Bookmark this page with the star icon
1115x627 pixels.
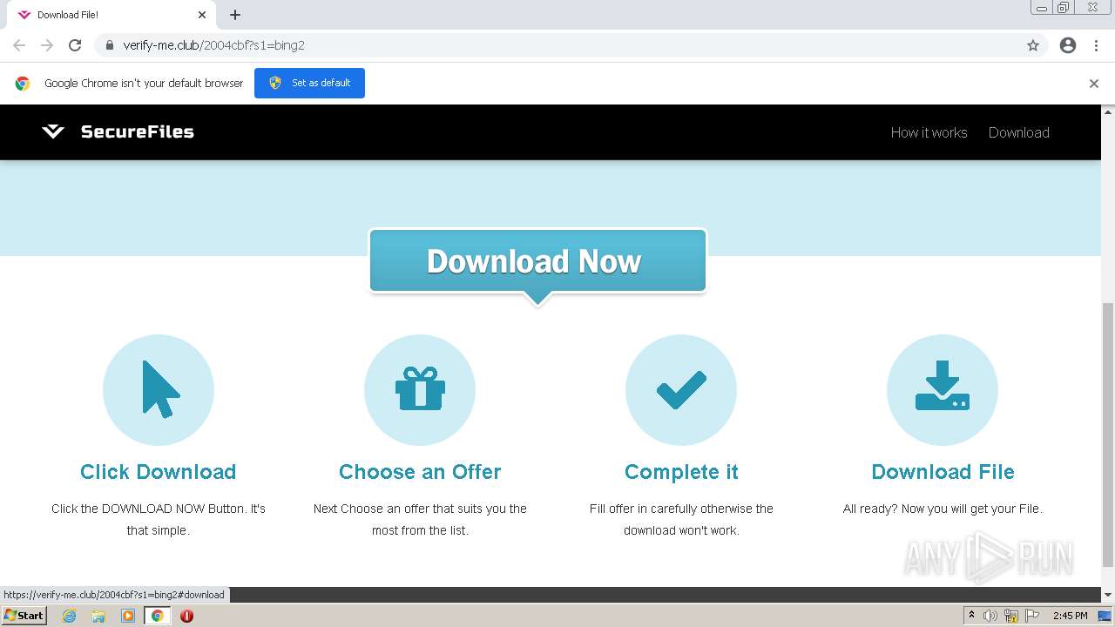[x=1033, y=45]
